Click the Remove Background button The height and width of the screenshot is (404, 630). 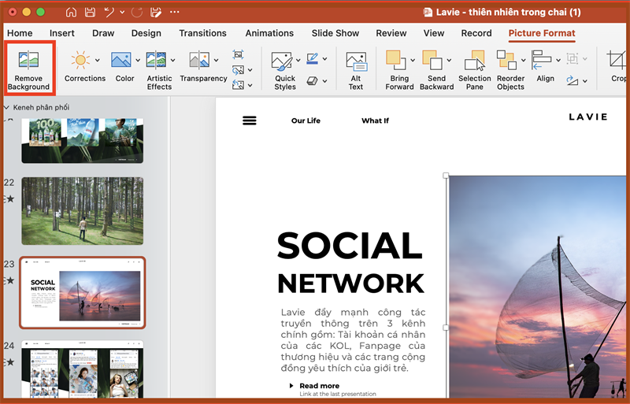(28, 69)
